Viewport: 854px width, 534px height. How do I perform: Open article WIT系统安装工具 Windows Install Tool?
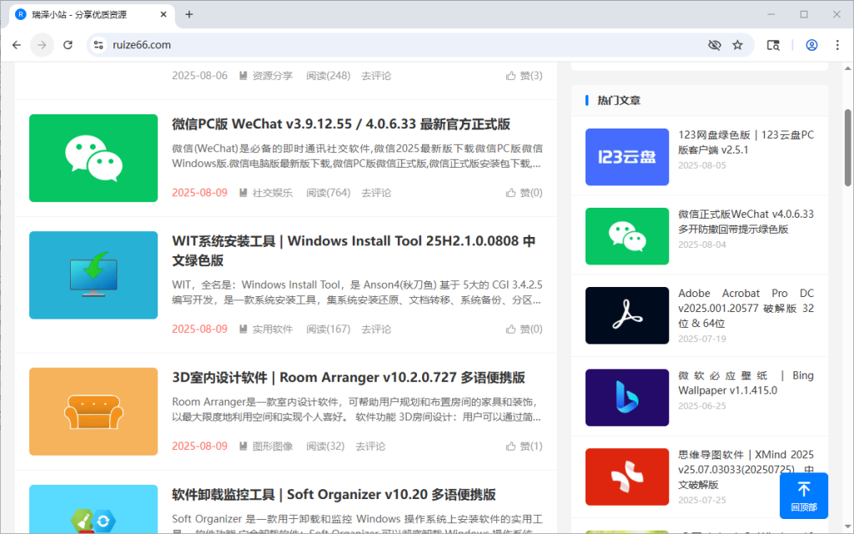354,250
